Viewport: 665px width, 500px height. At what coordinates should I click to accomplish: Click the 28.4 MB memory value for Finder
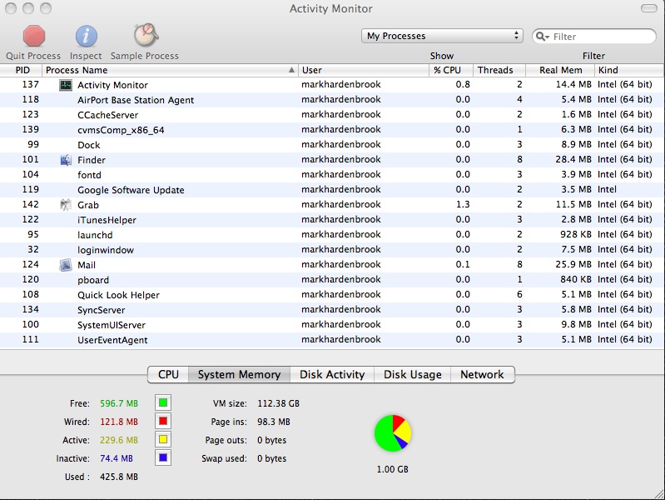[x=573, y=160]
